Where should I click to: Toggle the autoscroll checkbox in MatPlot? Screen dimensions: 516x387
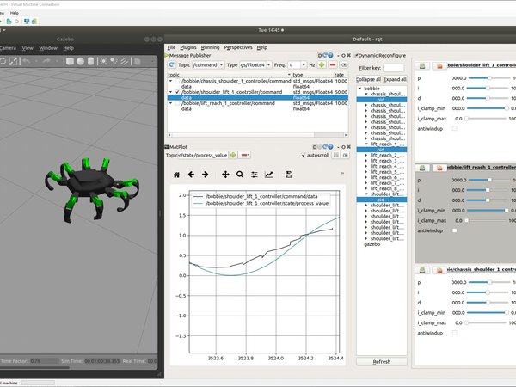(x=303, y=154)
